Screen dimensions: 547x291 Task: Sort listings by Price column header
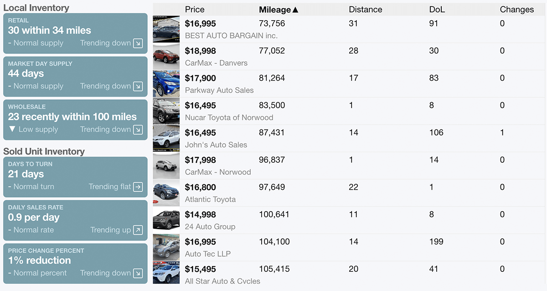[x=195, y=10]
